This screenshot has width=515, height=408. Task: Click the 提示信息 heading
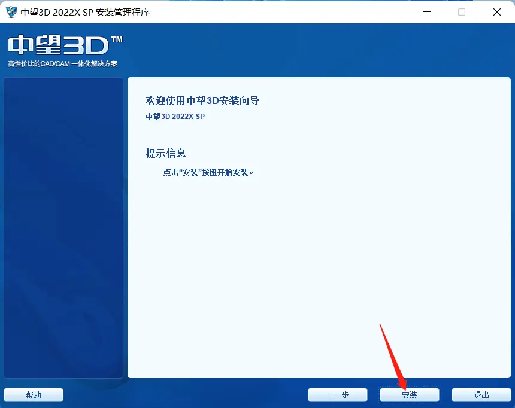click(166, 153)
